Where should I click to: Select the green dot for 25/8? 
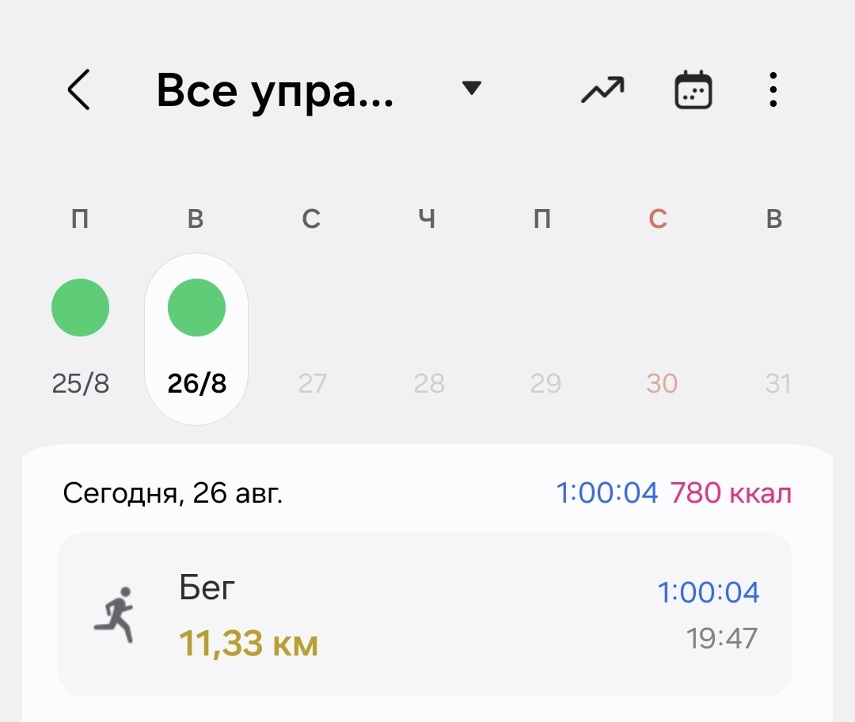coord(80,307)
